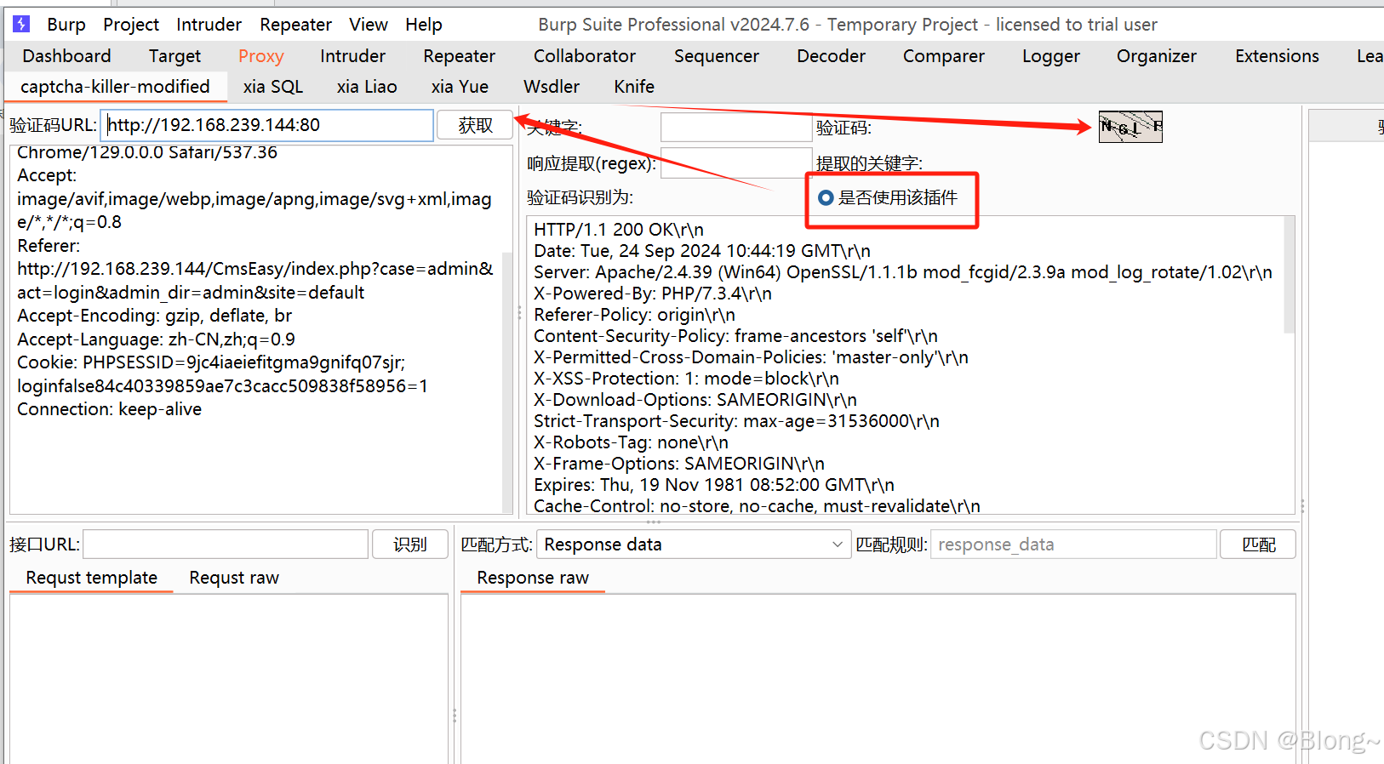Viewport: 1384px width, 764px height.
Task: Expand the 匹配方式 Response data dropdown
Action: click(x=694, y=544)
